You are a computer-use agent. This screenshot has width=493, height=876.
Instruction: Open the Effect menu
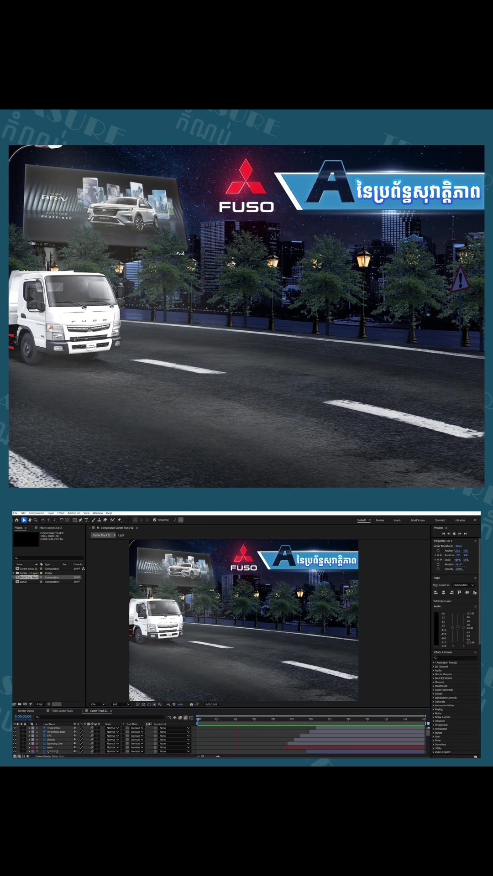pos(61,513)
